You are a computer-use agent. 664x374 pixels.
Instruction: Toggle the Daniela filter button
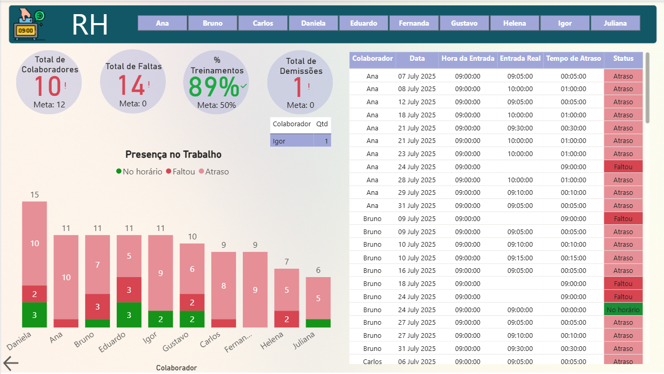click(313, 23)
